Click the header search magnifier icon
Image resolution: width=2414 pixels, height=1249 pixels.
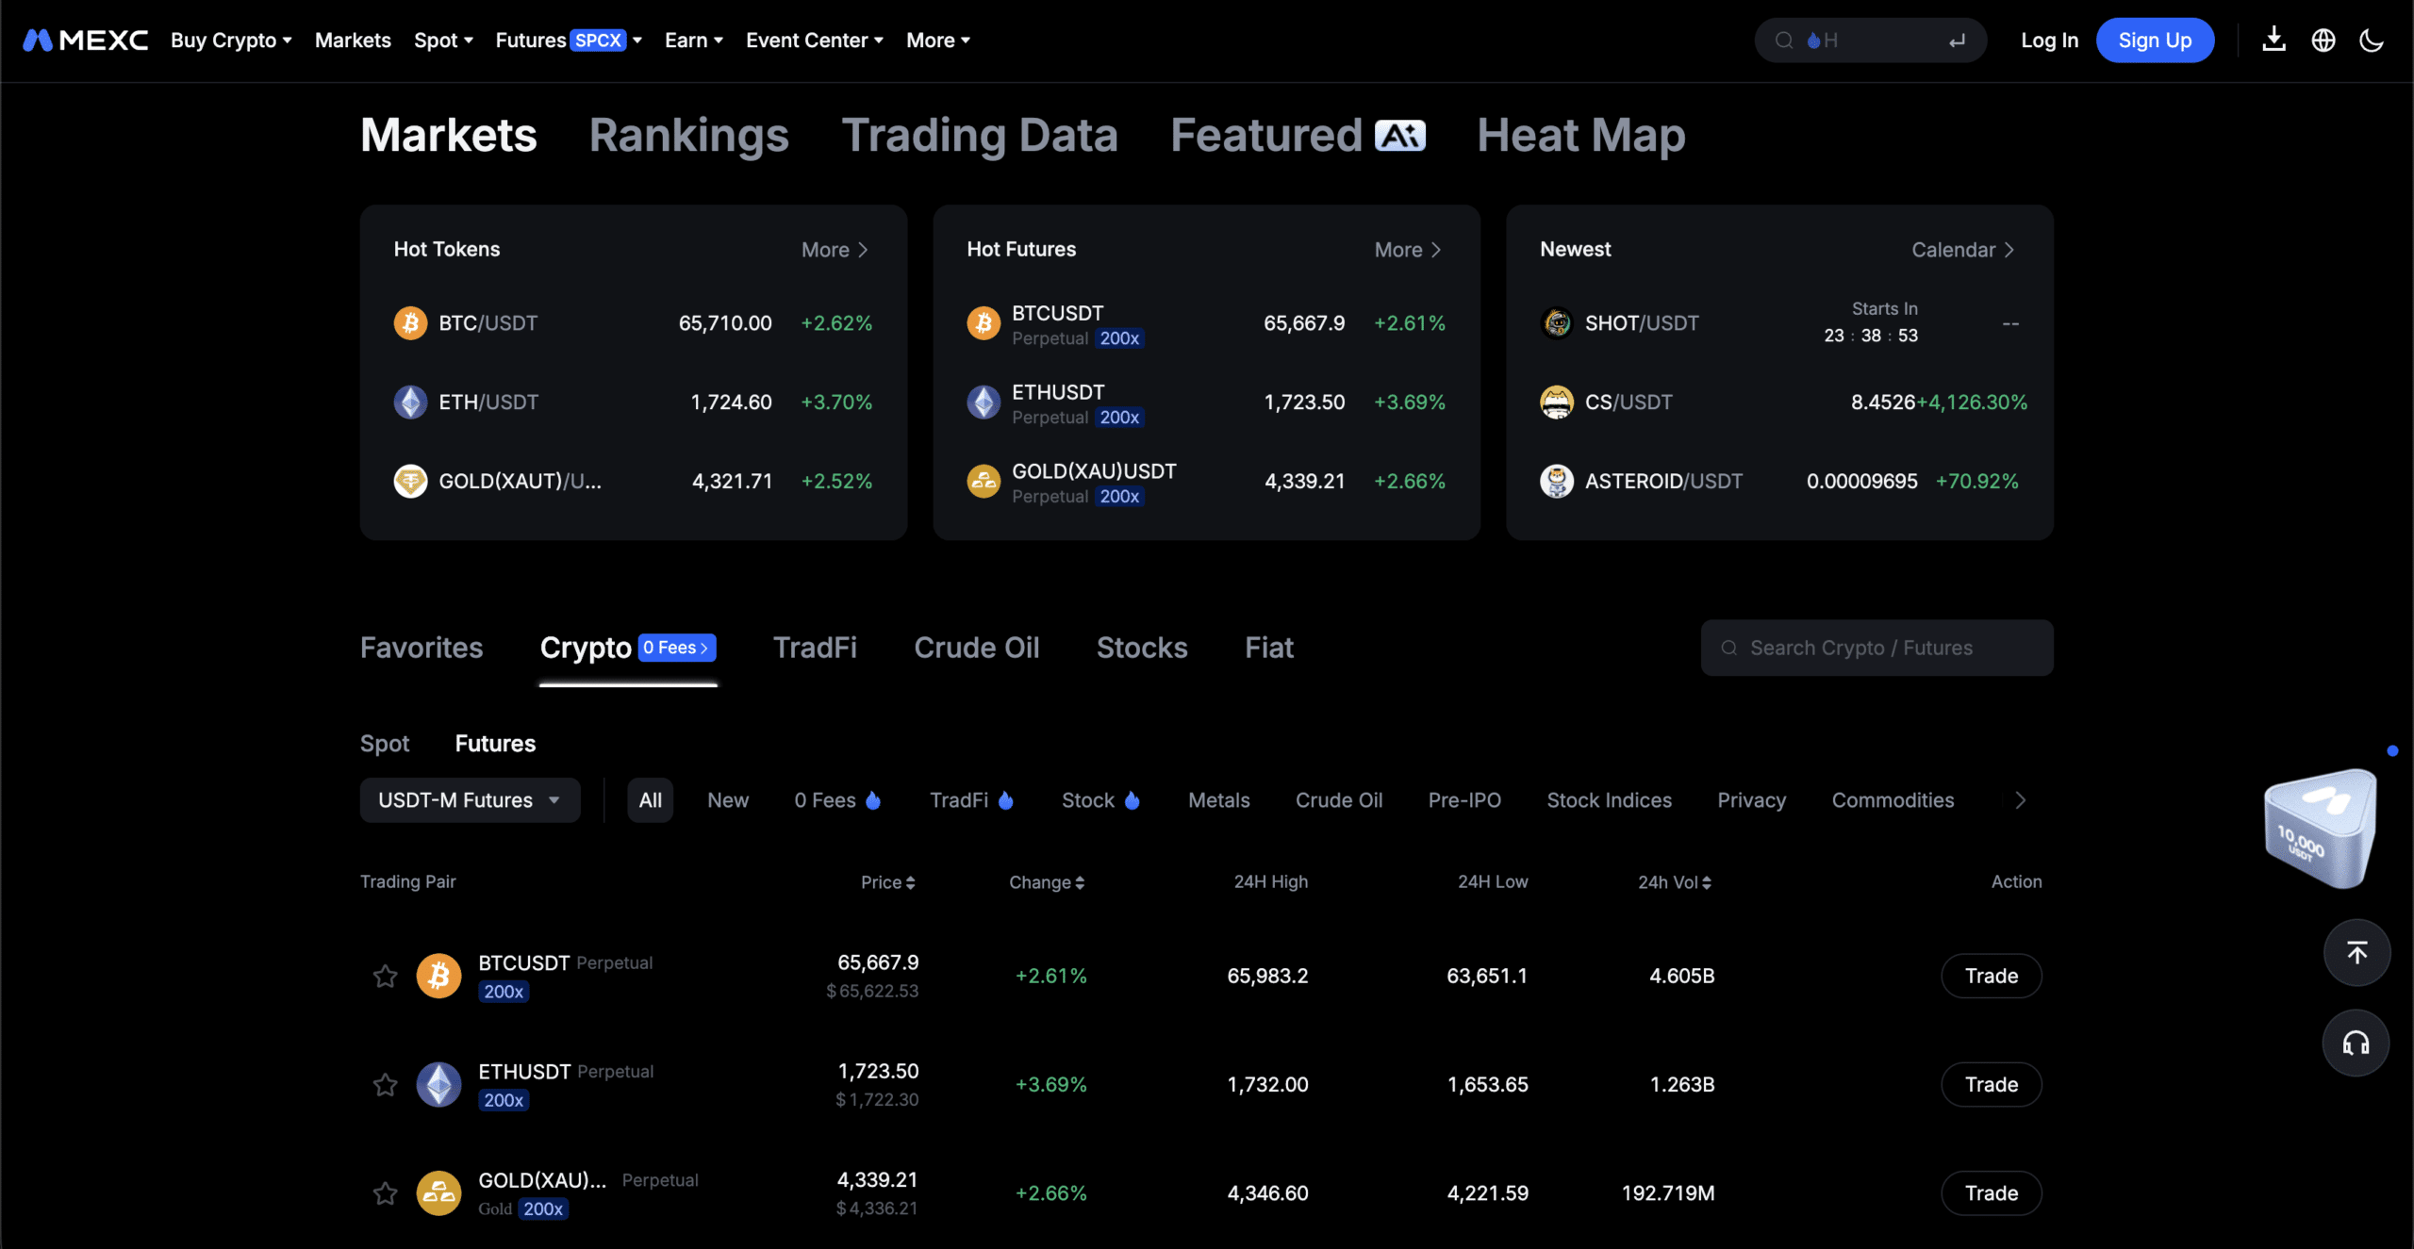pyautogui.click(x=1783, y=41)
